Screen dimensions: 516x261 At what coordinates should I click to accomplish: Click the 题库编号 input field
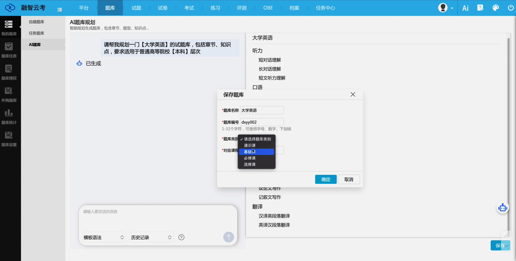pyautogui.click(x=261, y=122)
